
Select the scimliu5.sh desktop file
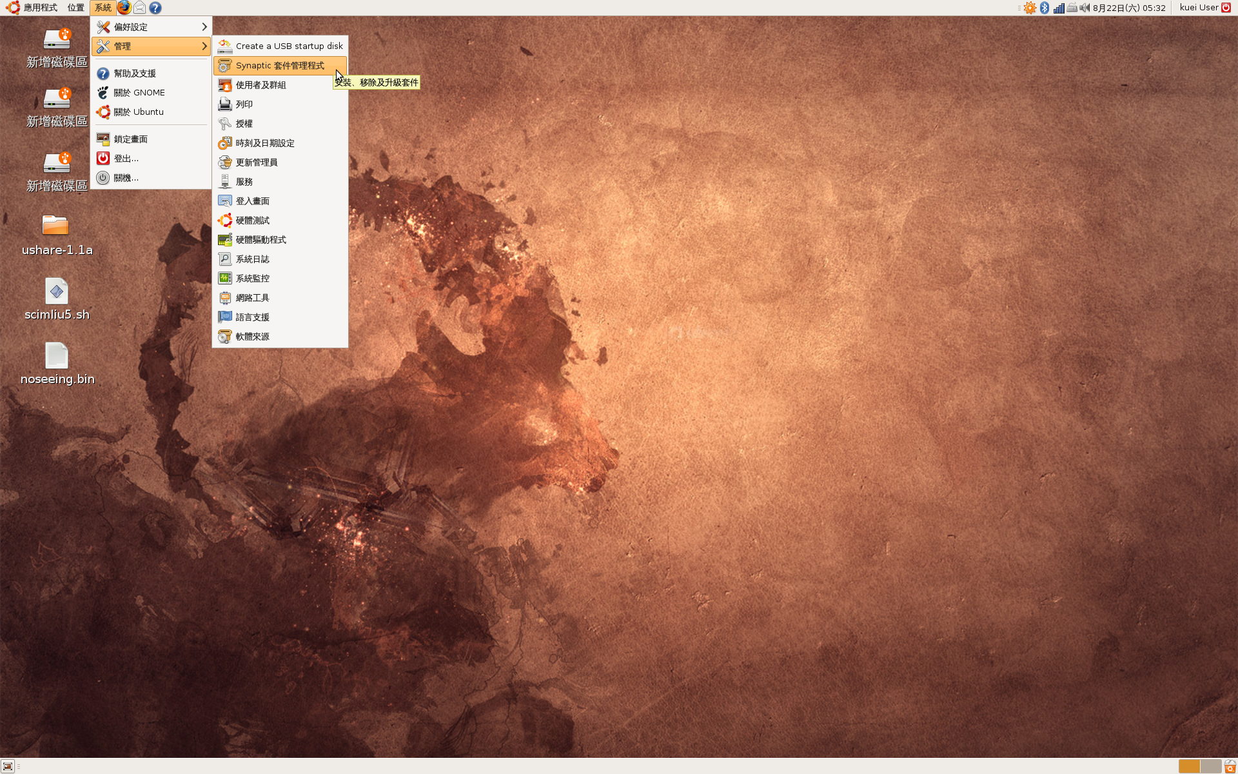coord(56,292)
